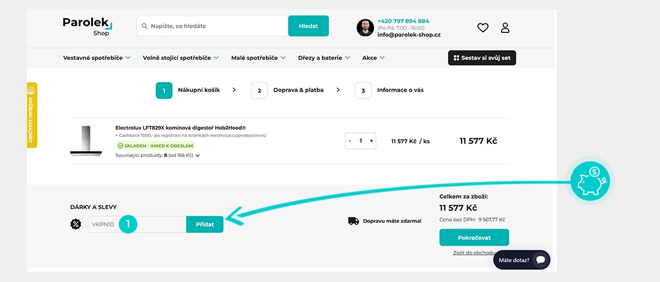Screen dimensions: 660x282
Task: Open the user account icon
Action: (505, 28)
